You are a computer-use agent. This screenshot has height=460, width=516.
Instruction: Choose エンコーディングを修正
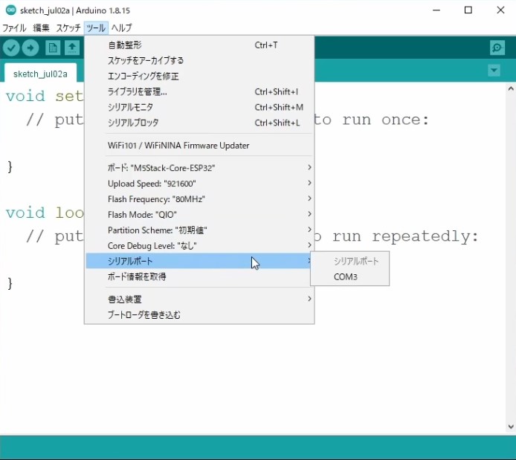pos(199,77)
